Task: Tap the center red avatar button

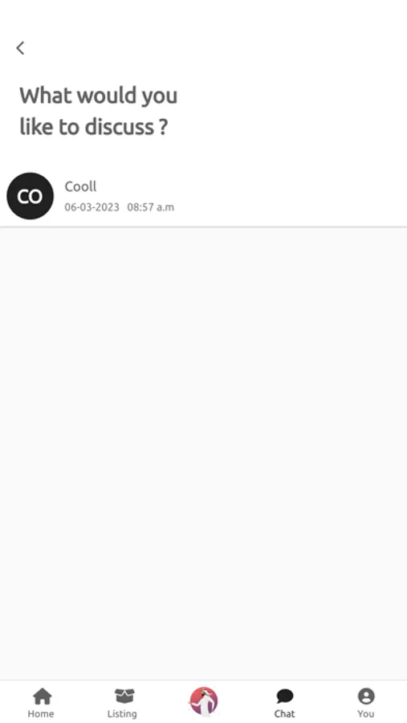Action: (x=203, y=701)
